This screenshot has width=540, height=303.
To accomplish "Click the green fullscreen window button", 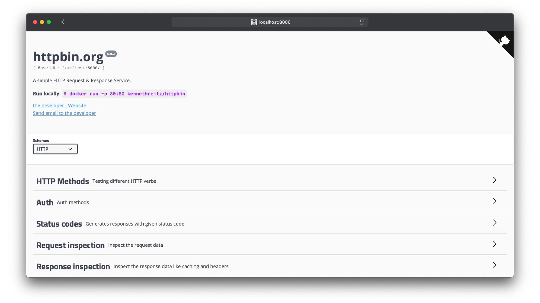I will [49, 22].
